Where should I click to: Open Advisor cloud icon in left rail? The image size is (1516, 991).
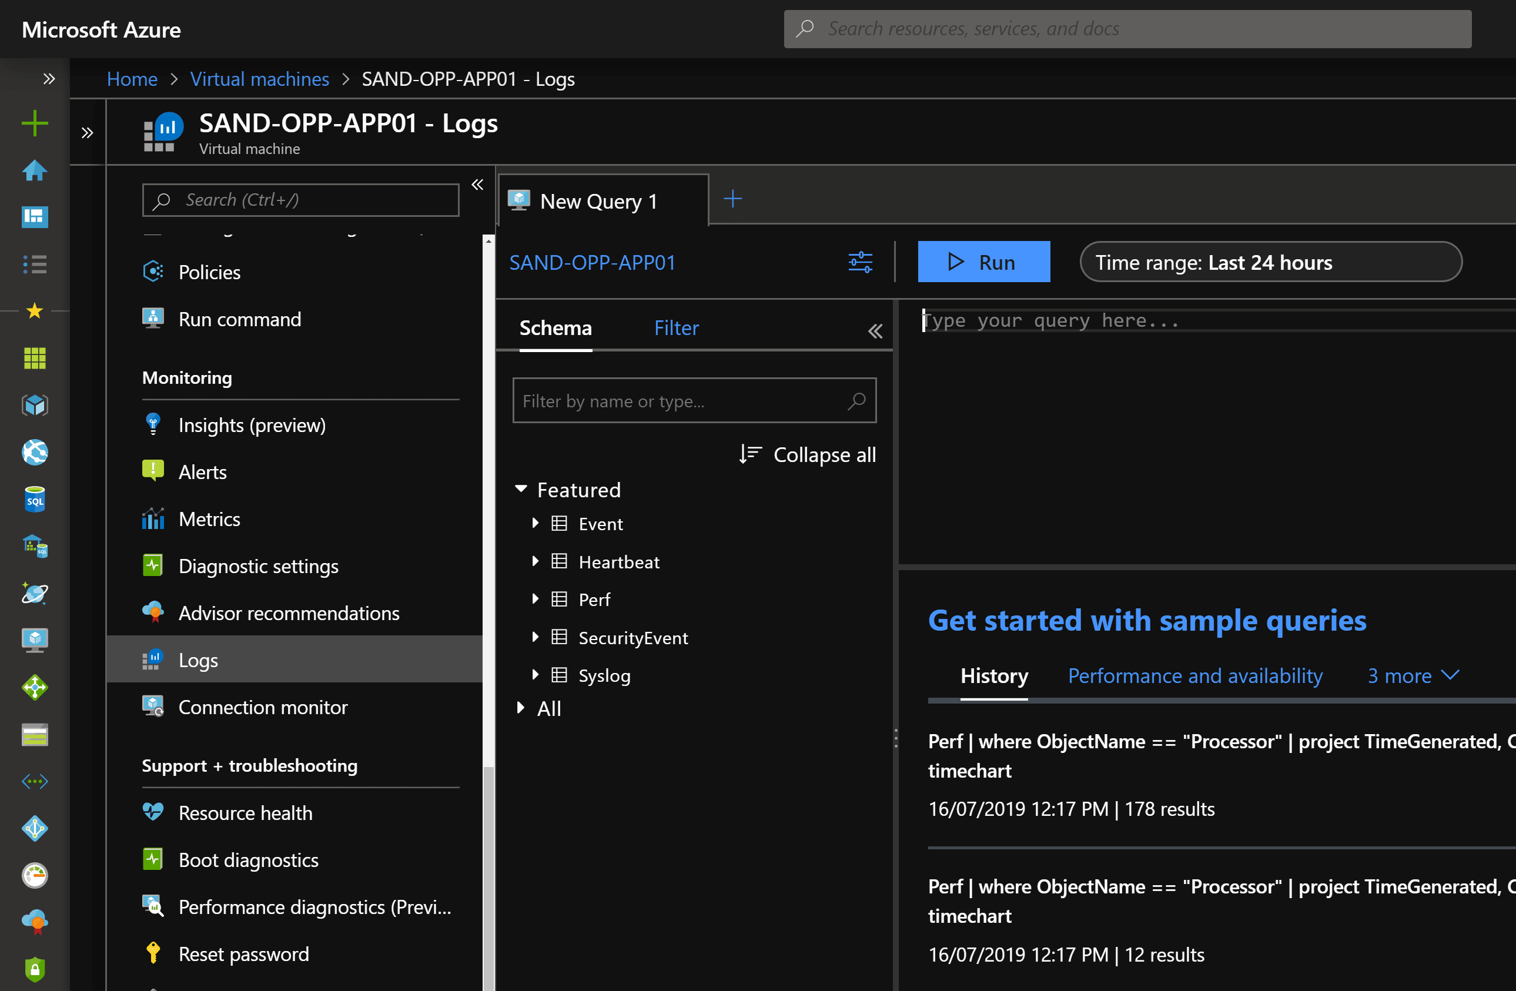click(35, 922)
